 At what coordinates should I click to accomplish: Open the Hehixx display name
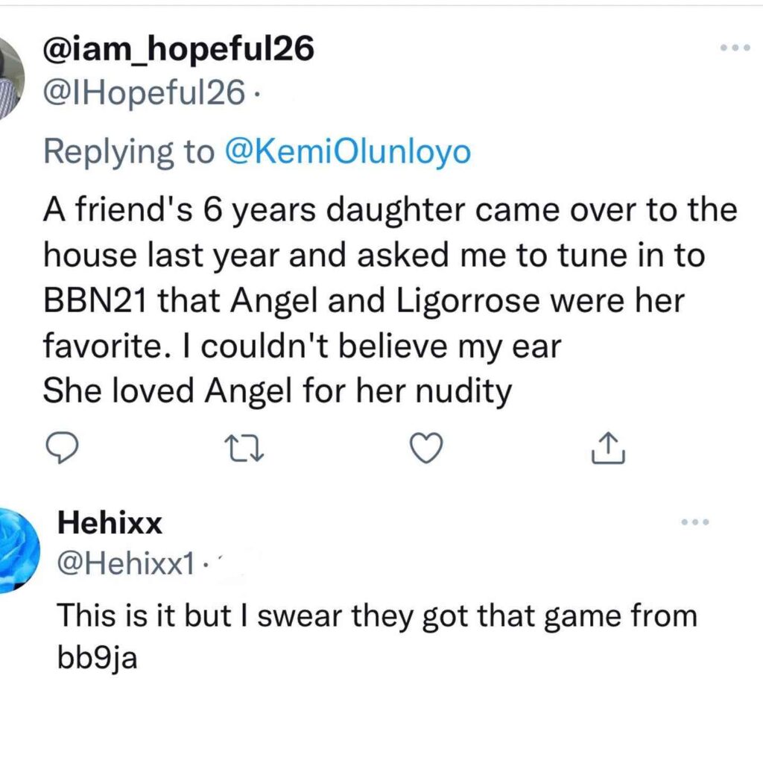pos(110,524)
